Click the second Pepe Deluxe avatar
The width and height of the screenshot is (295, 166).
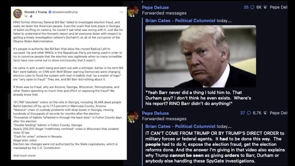pyautogui.click(x=133, y=117)
